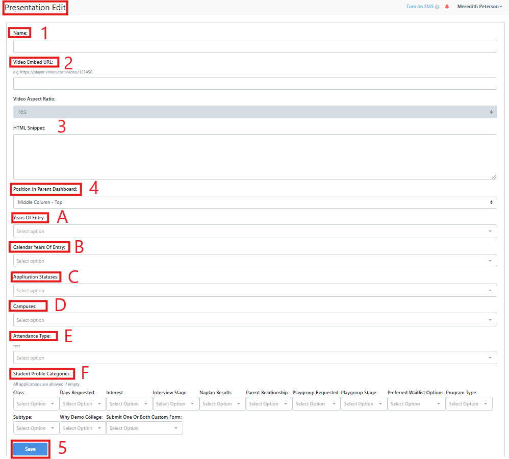Screen dimensions: 509x459
Task: Open the Meredith Peterson account menu
Action: (x=478, y=6)
